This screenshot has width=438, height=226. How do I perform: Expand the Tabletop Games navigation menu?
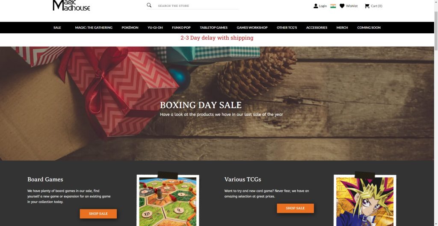click(x=214, y=28)
